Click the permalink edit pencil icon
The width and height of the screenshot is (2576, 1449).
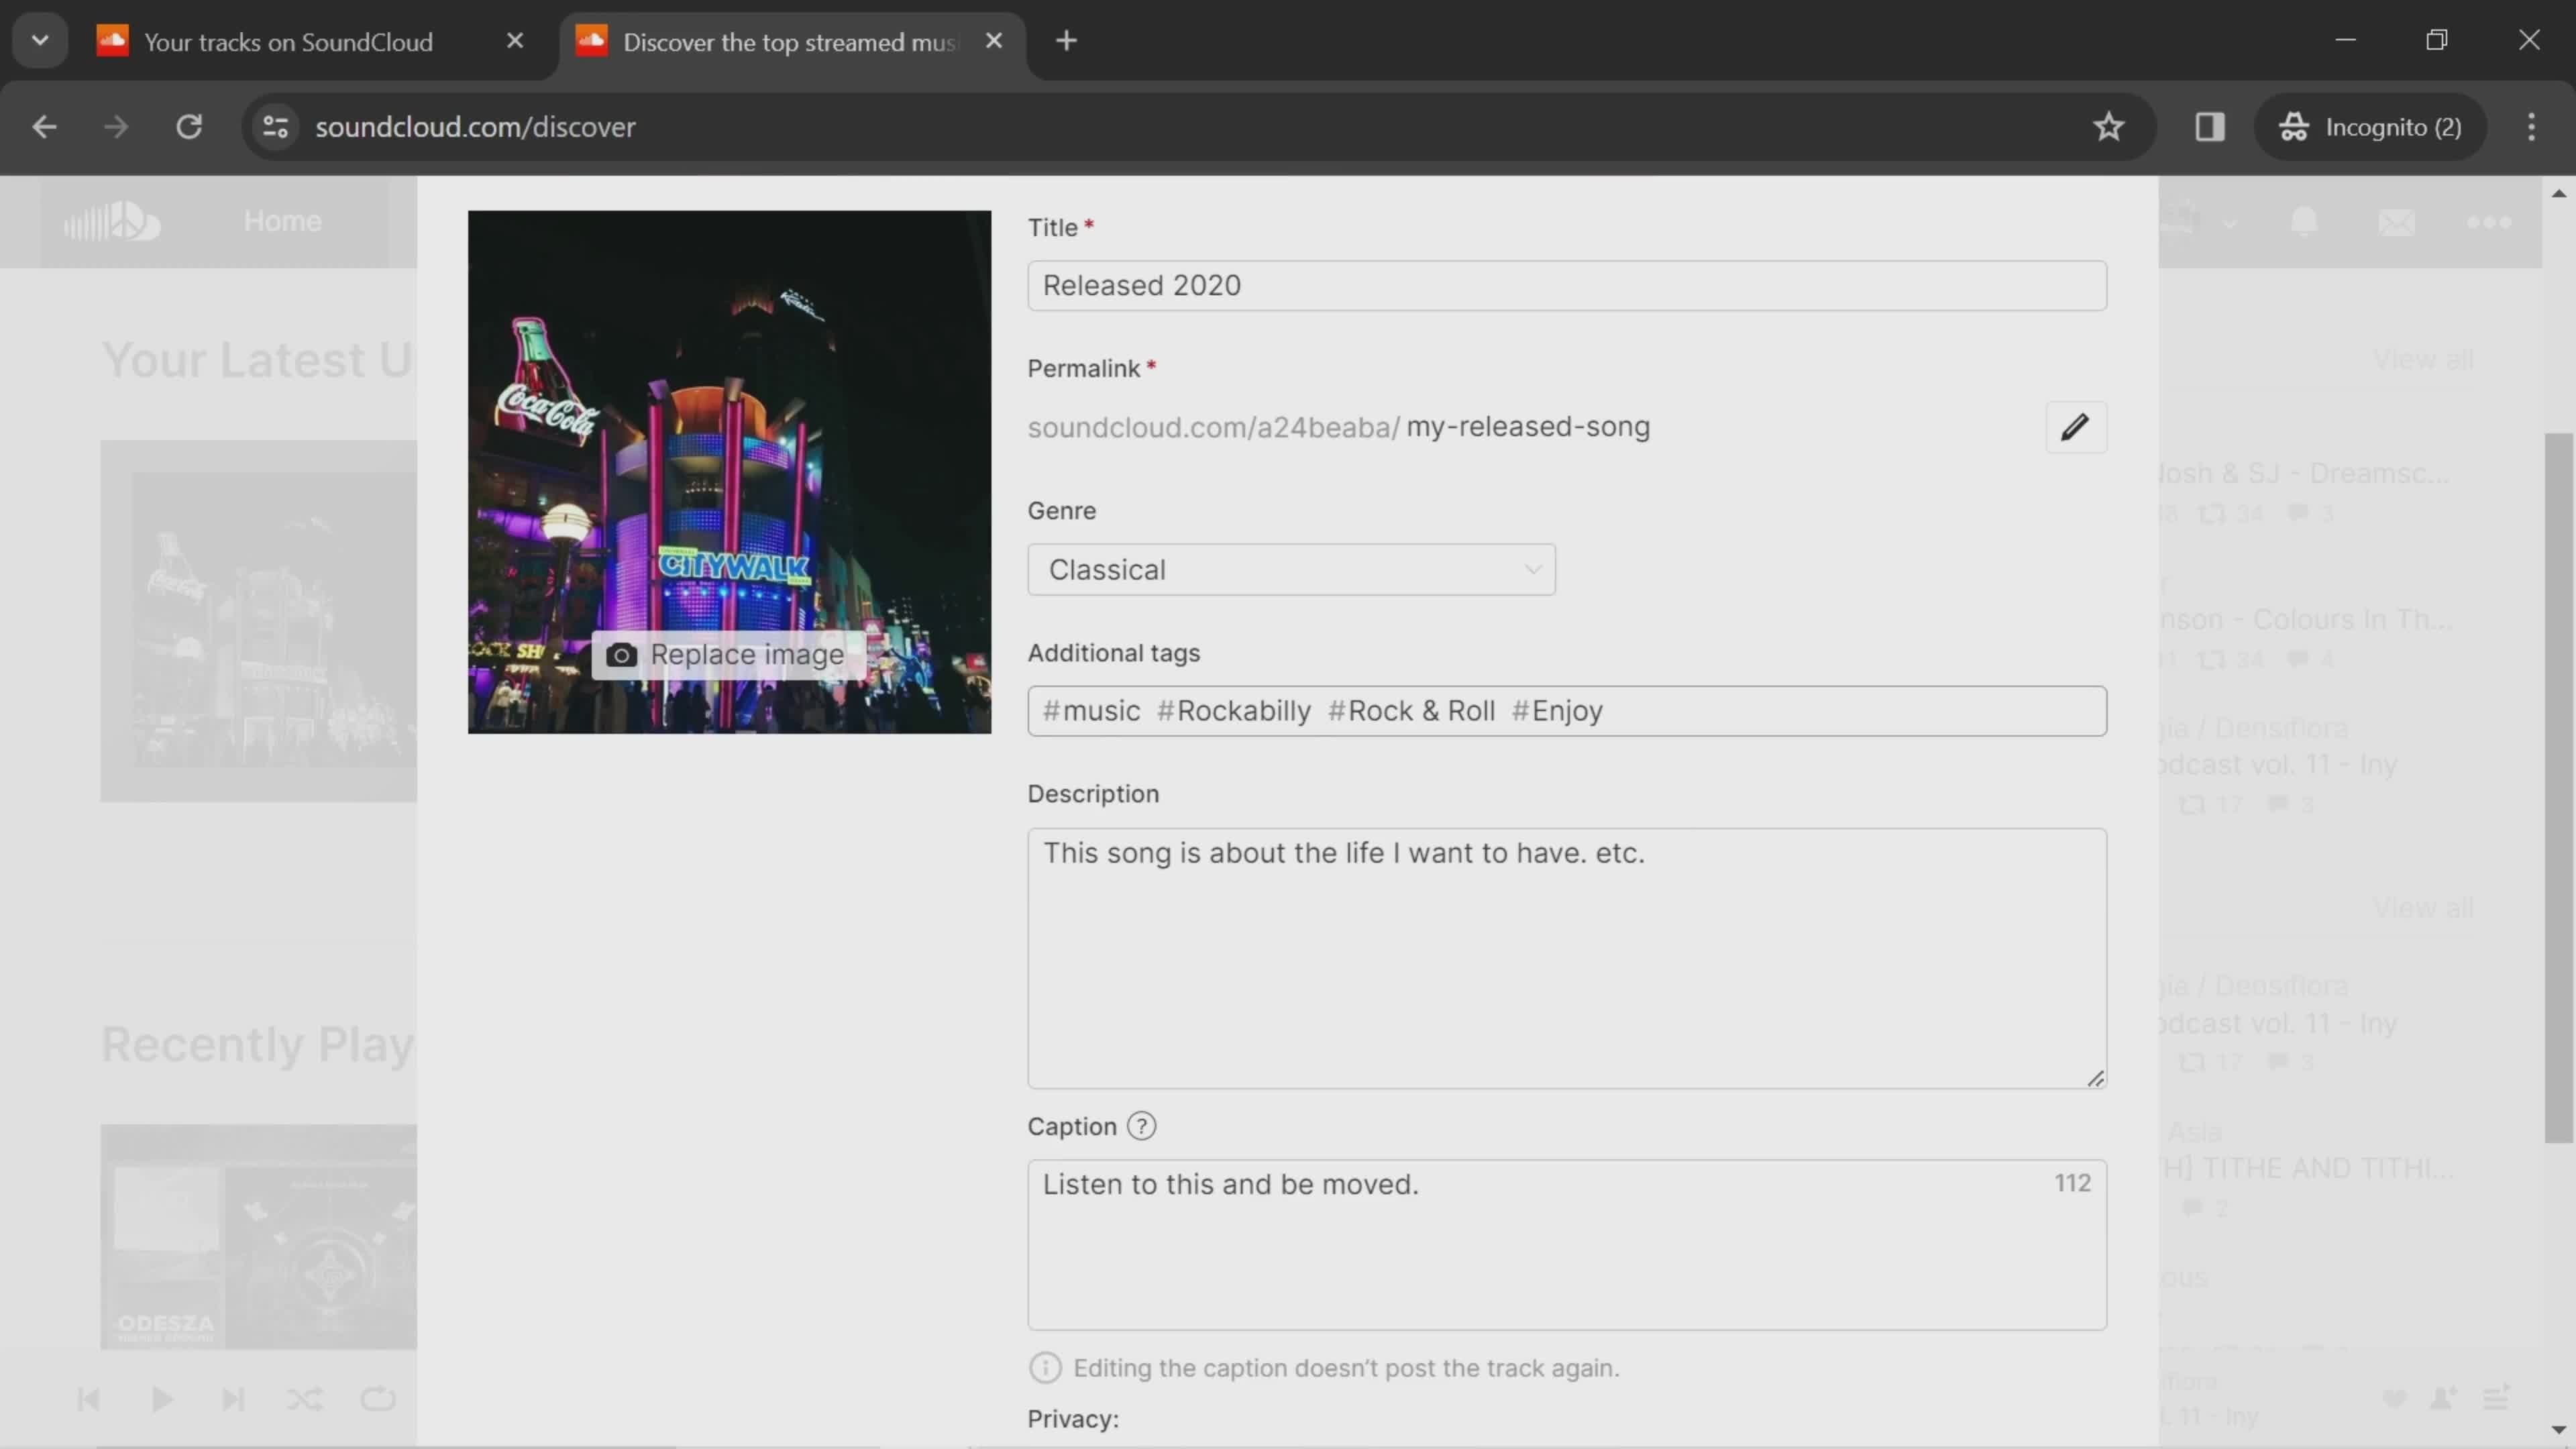(x=2076, y=427)
